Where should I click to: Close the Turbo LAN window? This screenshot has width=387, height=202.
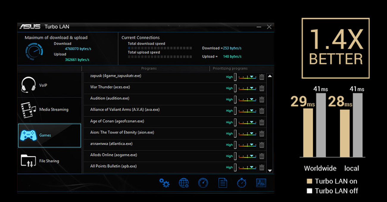click(269, 27)
